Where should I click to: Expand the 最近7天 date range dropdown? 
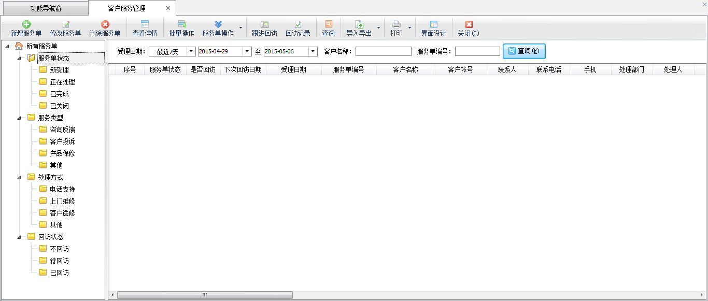(x=191, y=51)
